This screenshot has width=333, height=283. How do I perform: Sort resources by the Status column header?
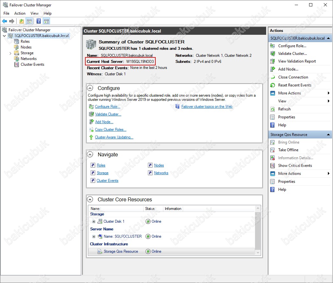[153, 209]
